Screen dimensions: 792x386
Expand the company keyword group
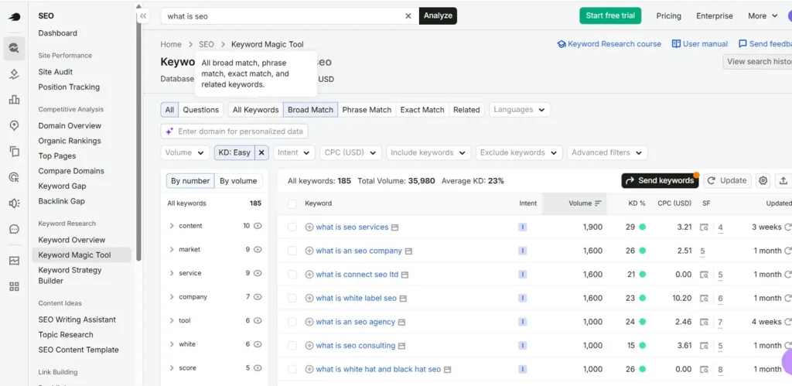click(x=172, y=297)
